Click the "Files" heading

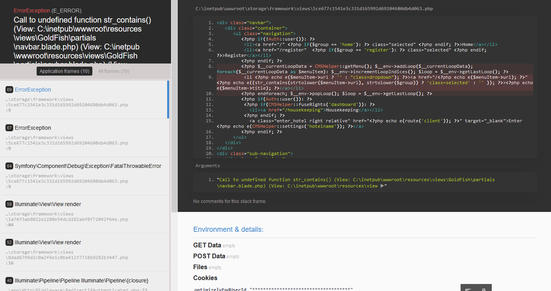pyautogui.click(x=200, y=267)
